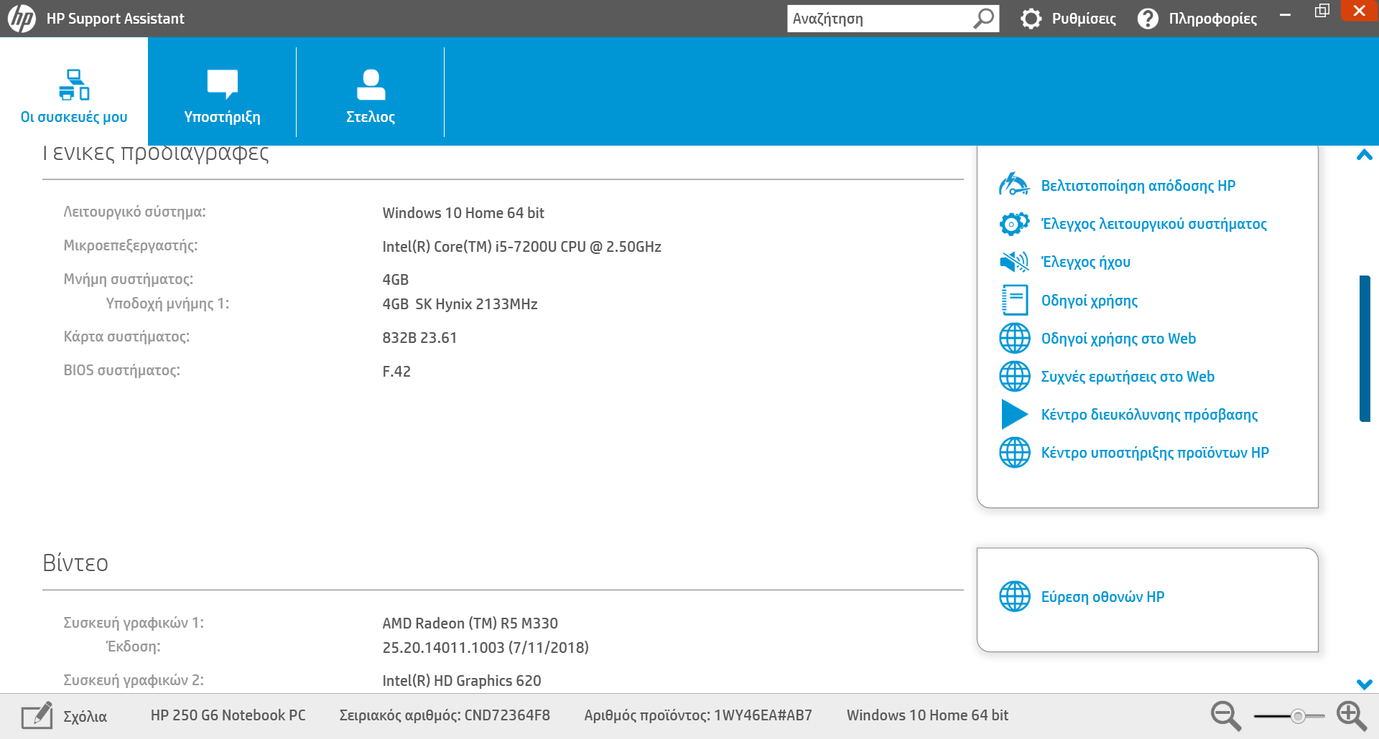Select AMD Radeon (TM) R5 M330 text
This screenshot has height=739, width=1379.
(x=470, y=623)
